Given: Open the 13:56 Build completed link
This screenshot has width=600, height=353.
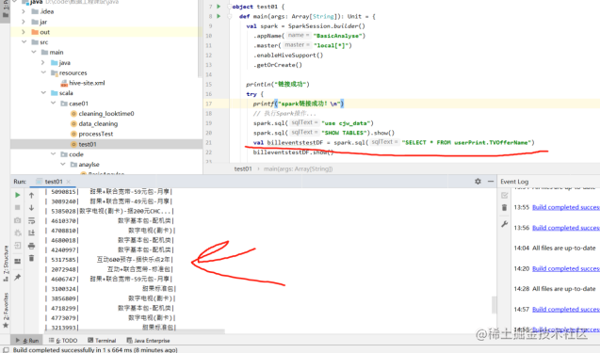Looking at the screenshot, I should (x=565, y=228).
